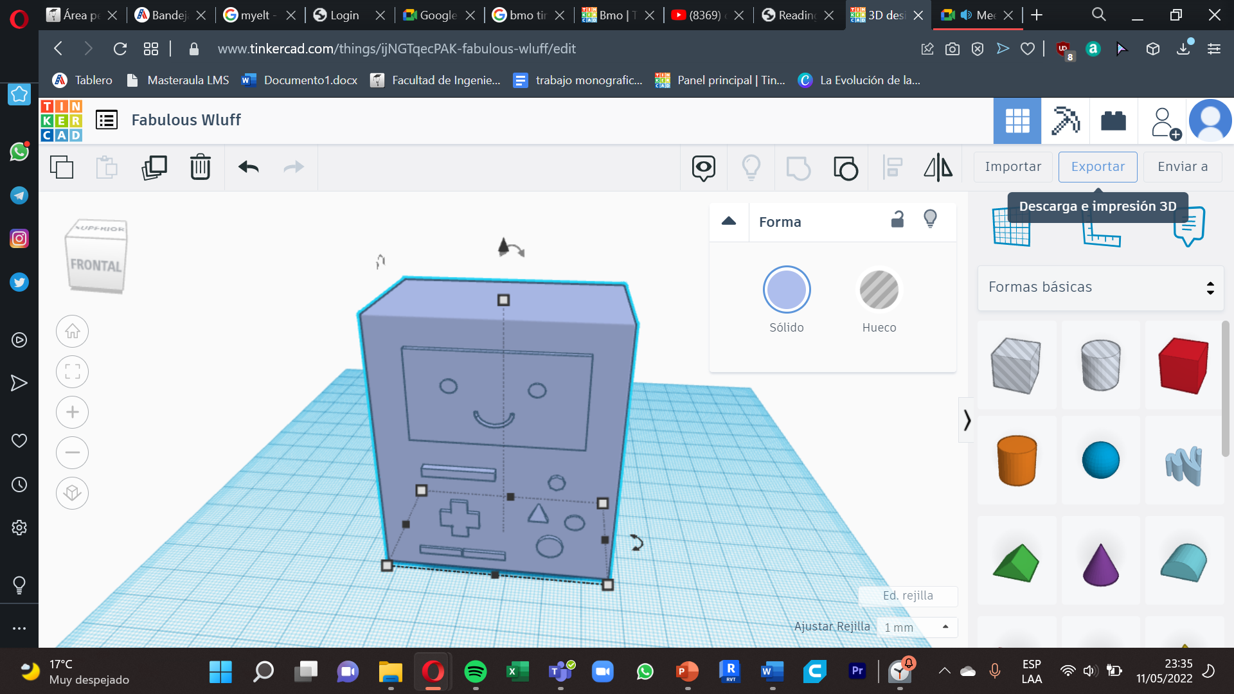1234x694 pixels.
Task: Collapse the Forma panel arrow
Action: pos(729,222)
